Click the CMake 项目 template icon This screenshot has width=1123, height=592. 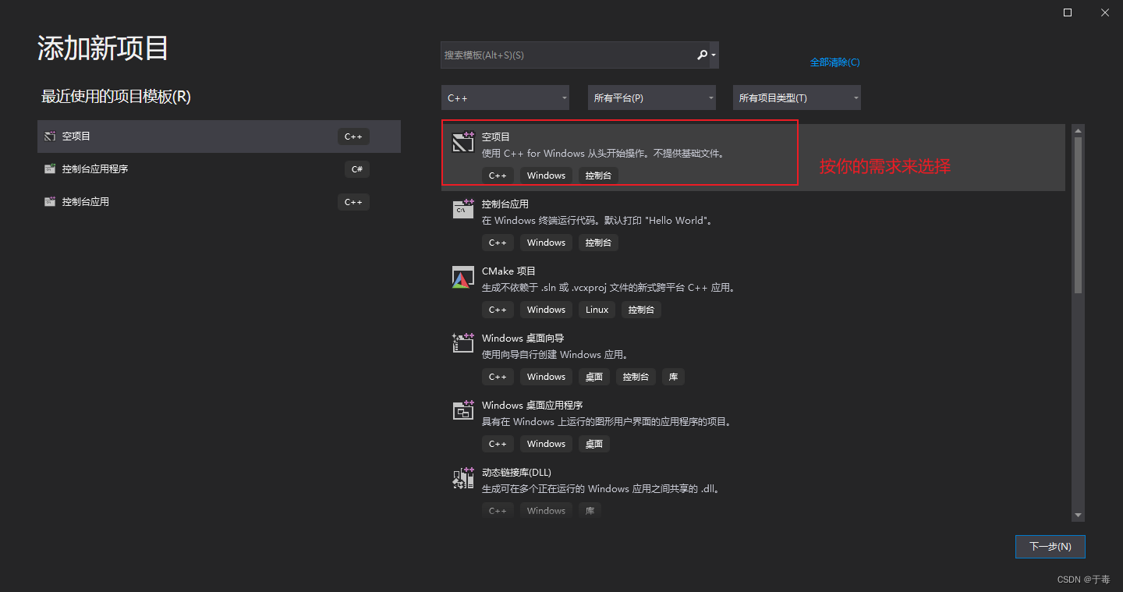(463, 277)
